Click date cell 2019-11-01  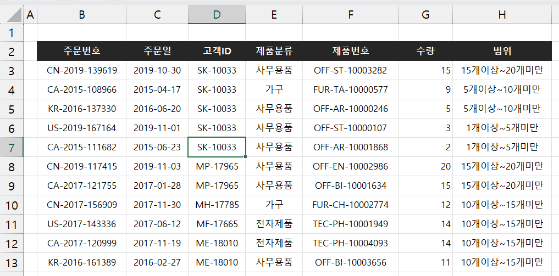click(157, 128)
